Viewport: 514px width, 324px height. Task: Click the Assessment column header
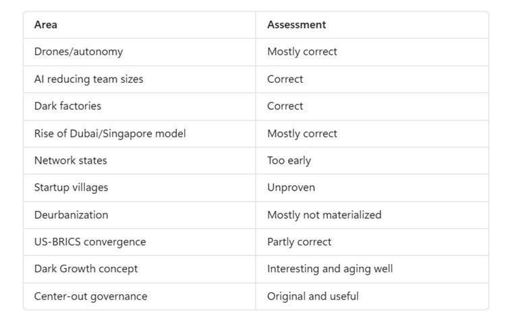(x=297, y=24)
